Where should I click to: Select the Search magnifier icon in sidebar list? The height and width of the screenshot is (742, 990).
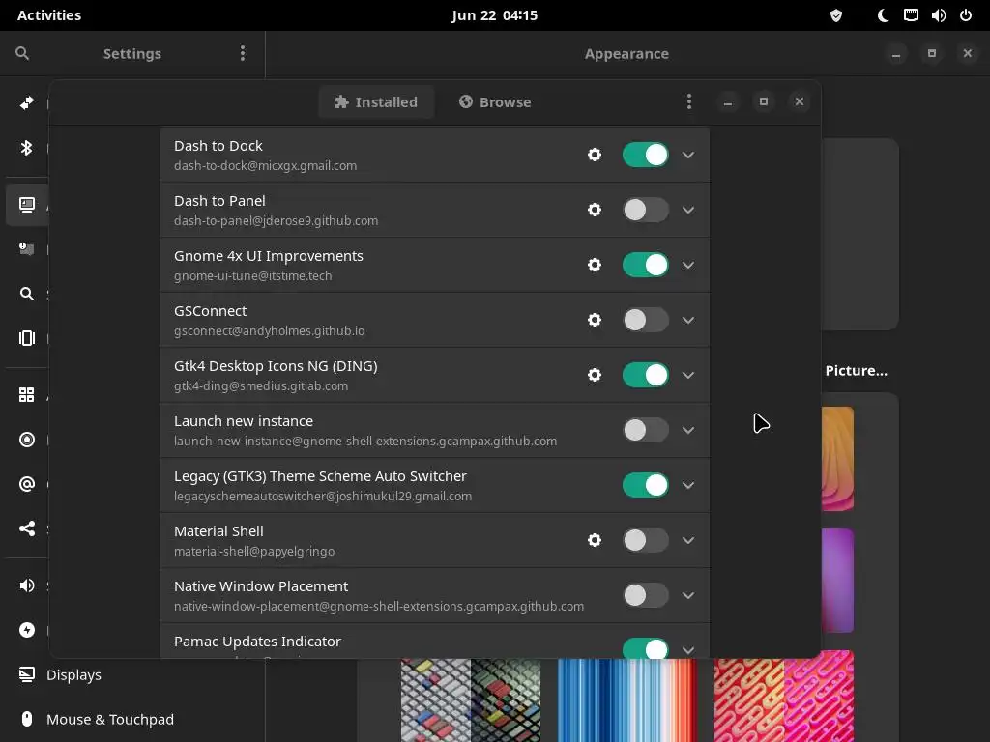click(x=26, y=294)
